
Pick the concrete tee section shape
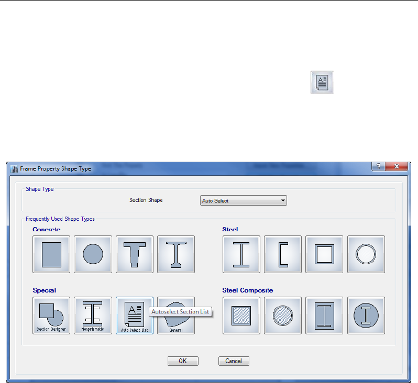pyautogui.click(x=135, y=254)
